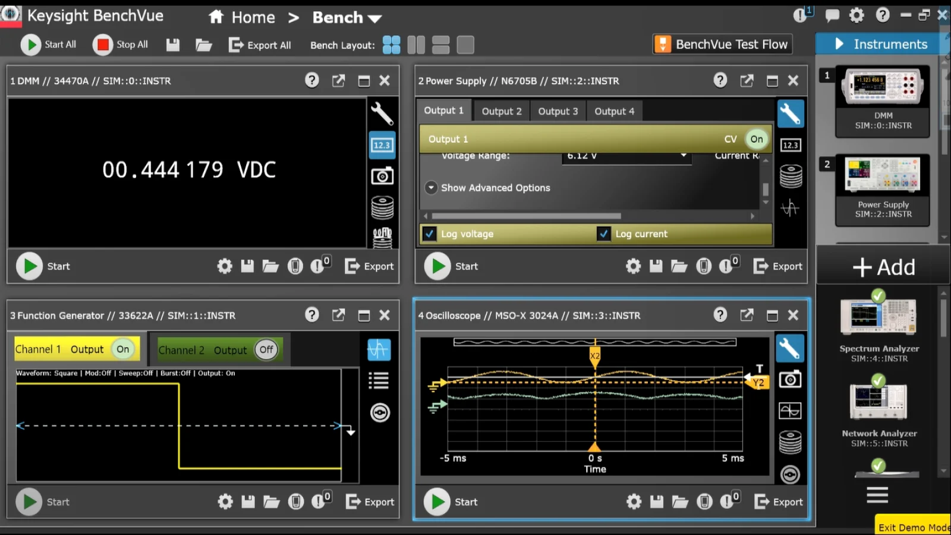Viewport: 951px width, 535px height.
Task: Select the two-row bench layout
Action: 440,45
